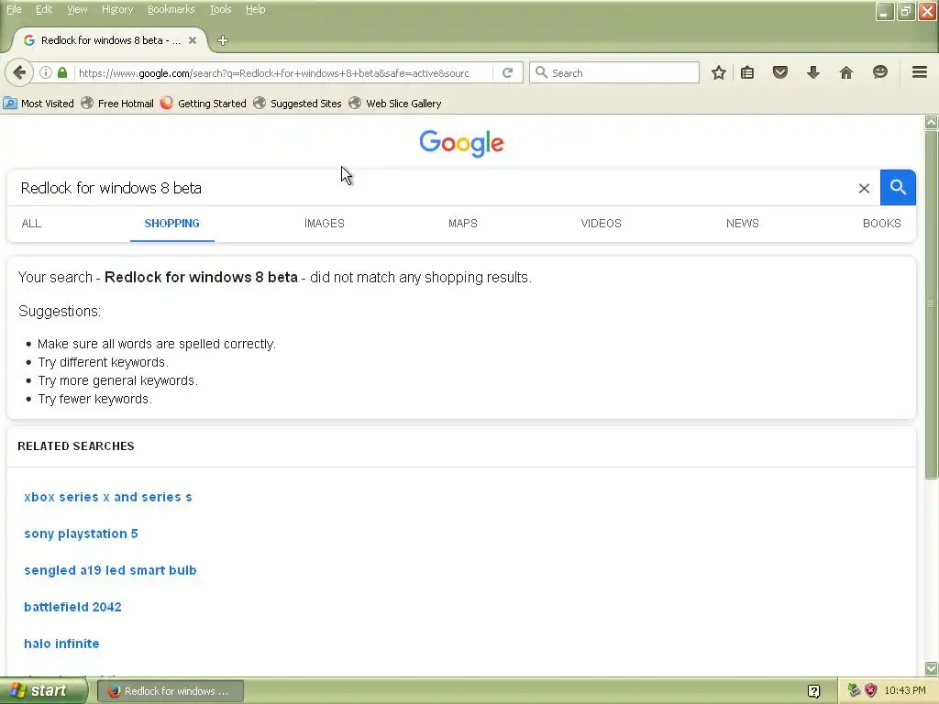This screenshot has height=704, width=939.
Task: Open Suggested Sites bookmark
Action: point(298,104)
